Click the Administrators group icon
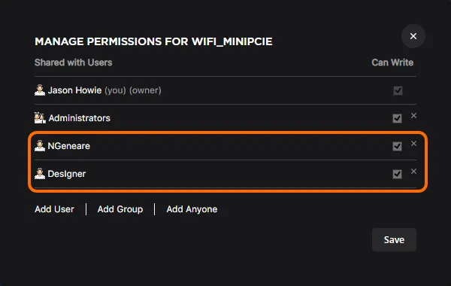Viewport: 451px width, 286px height. (40, 118)
